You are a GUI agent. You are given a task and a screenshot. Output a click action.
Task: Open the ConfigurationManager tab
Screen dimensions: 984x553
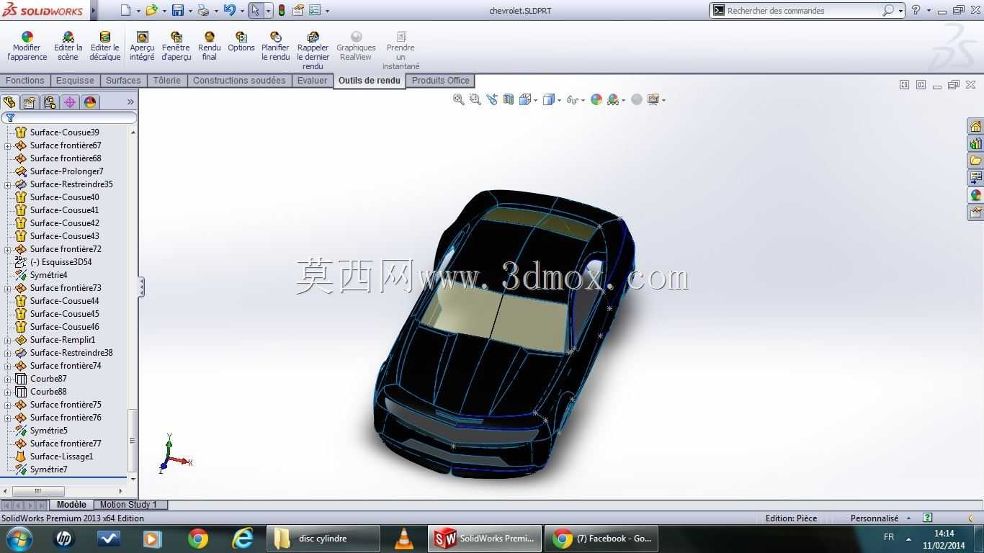pyautogui.click(x=50, y=102)
